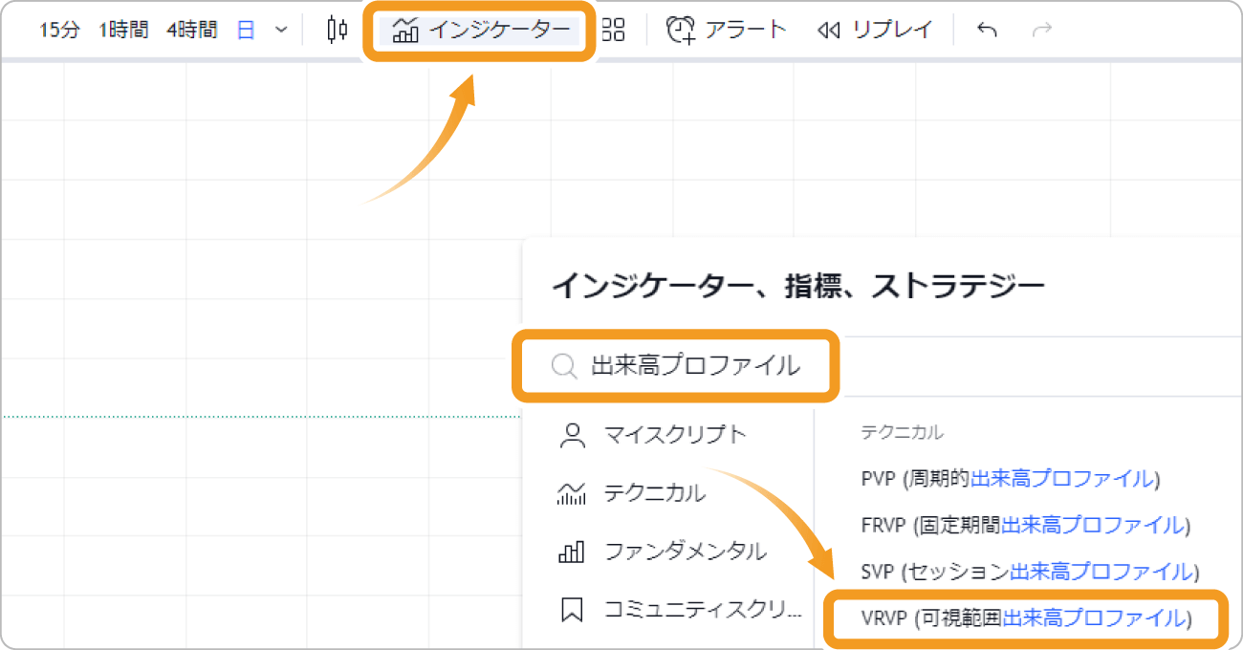Expand the timeframe dropdown chevron
Viewport: 1243px width, 650px height.
tap(281, 30)
